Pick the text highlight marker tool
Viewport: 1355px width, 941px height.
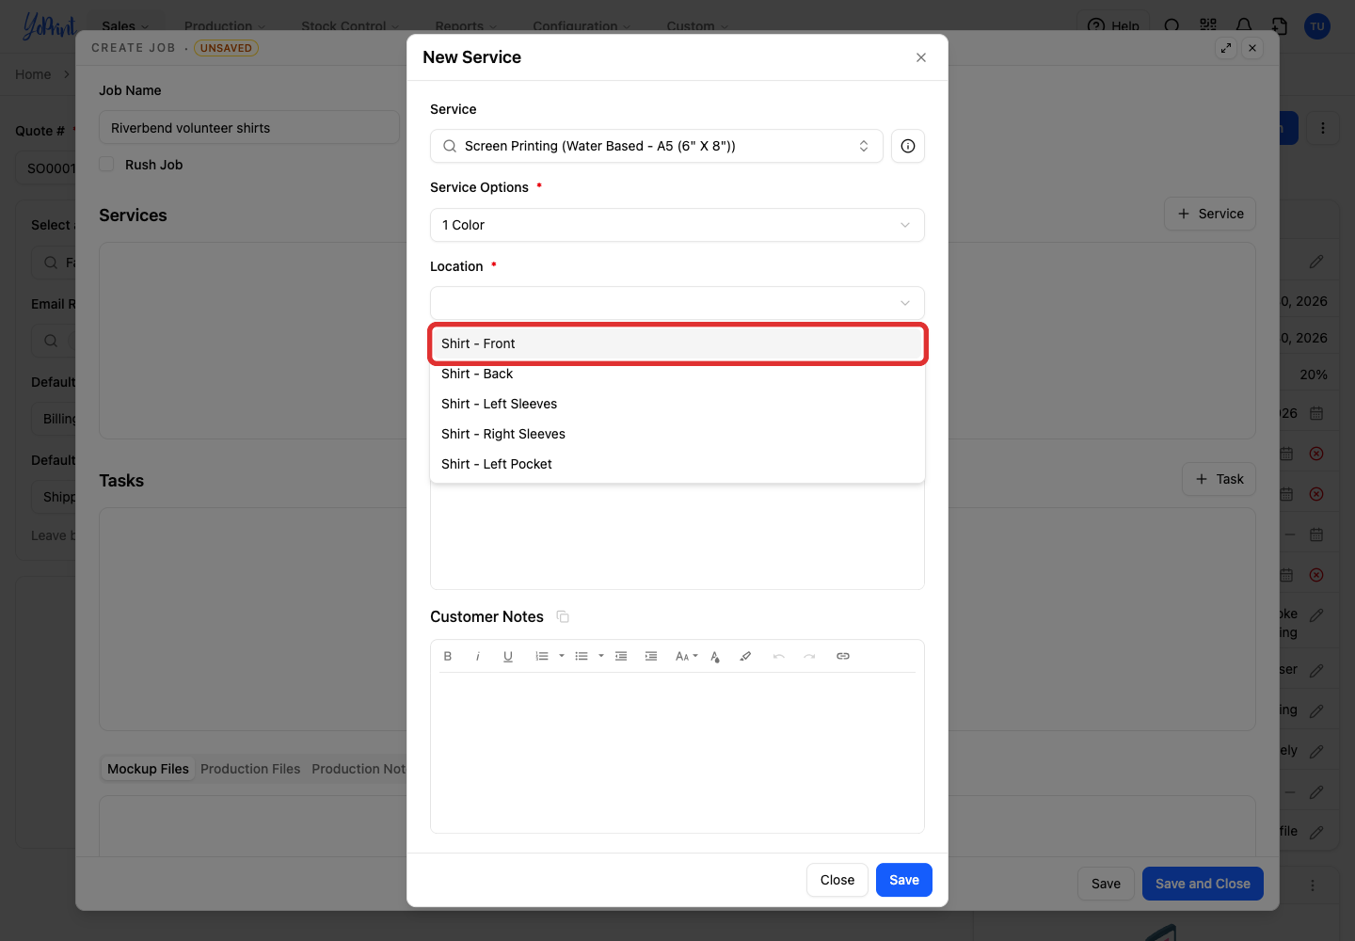745,657
